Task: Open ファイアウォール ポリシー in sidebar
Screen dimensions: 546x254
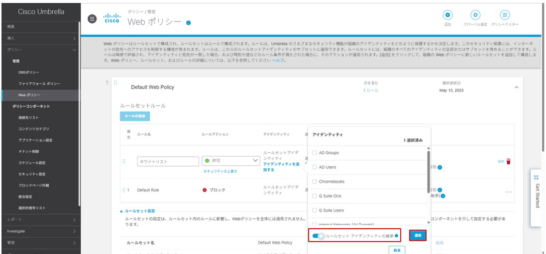Action: (39, 84)
